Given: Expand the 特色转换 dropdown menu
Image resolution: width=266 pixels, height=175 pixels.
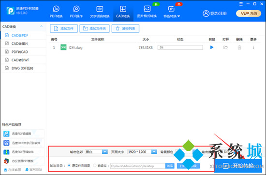Looking at the screenshot, I should [172, 12].
